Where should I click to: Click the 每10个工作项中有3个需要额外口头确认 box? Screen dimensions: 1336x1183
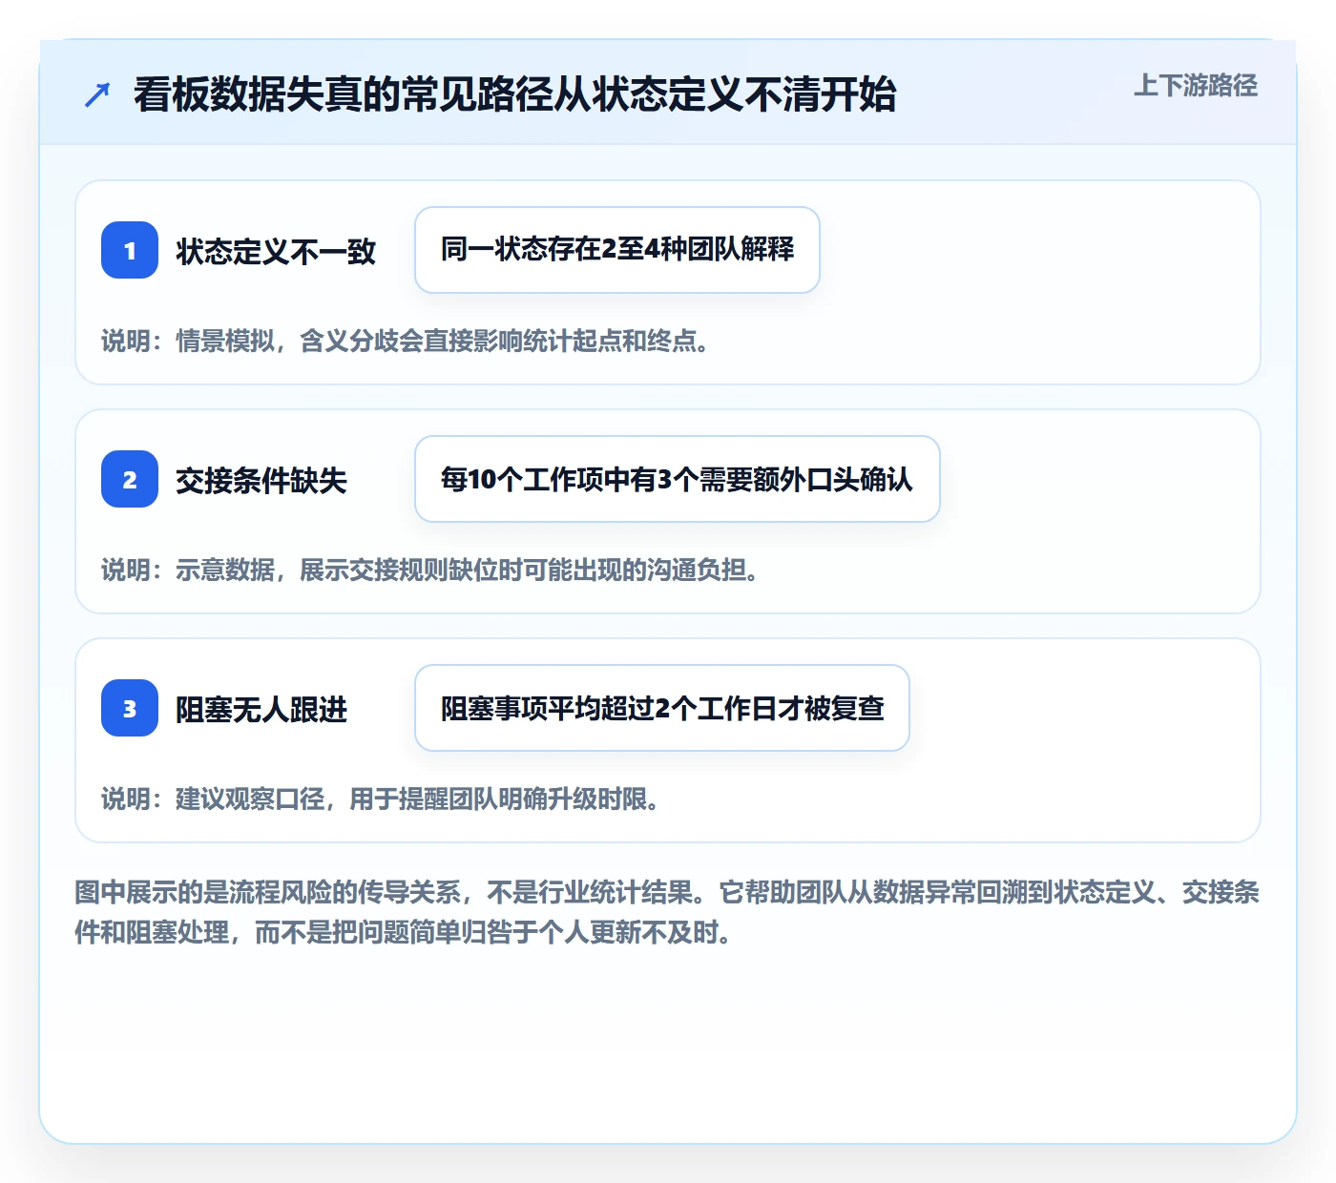tap(678, 479)
